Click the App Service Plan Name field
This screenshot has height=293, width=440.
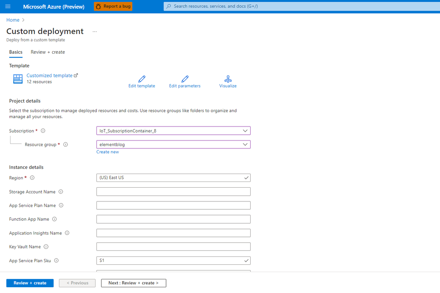174,205
